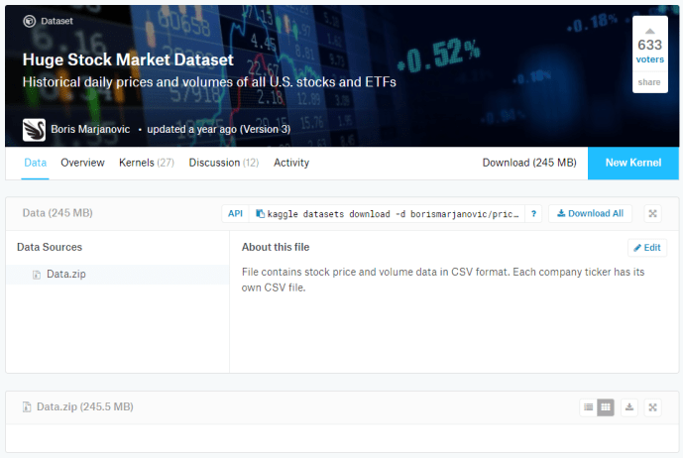Open the Activity tab
Viewport: 683px width, 458px height.
tap(291, 163)
